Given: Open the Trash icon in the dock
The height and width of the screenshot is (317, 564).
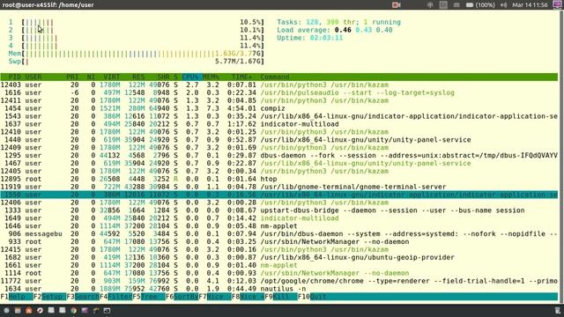Looking at the screenshot, I should point(557,310).
